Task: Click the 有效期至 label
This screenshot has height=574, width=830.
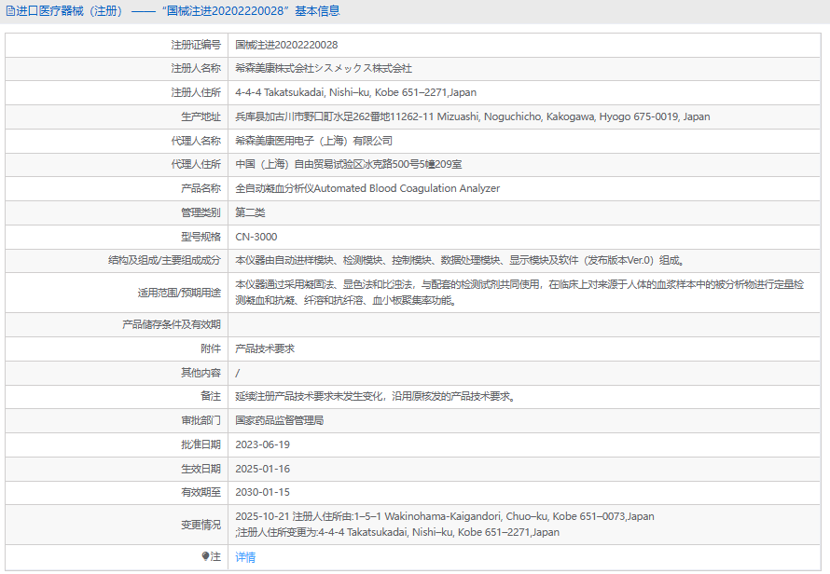Action: point(201,493)
